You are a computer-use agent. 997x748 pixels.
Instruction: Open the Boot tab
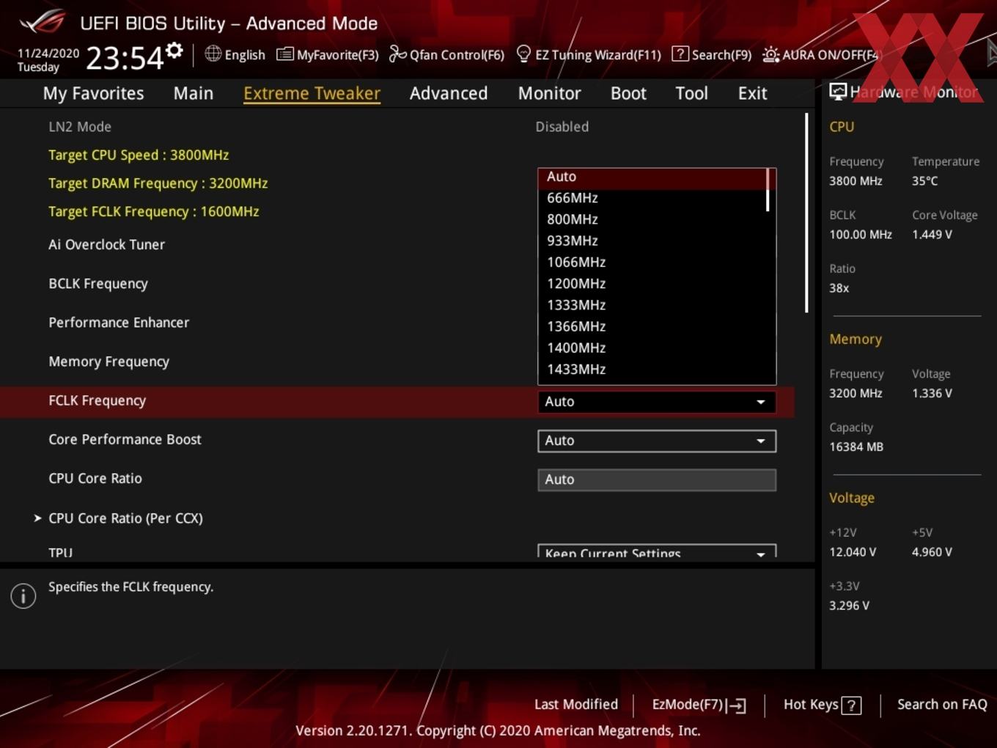pos(628,93)
